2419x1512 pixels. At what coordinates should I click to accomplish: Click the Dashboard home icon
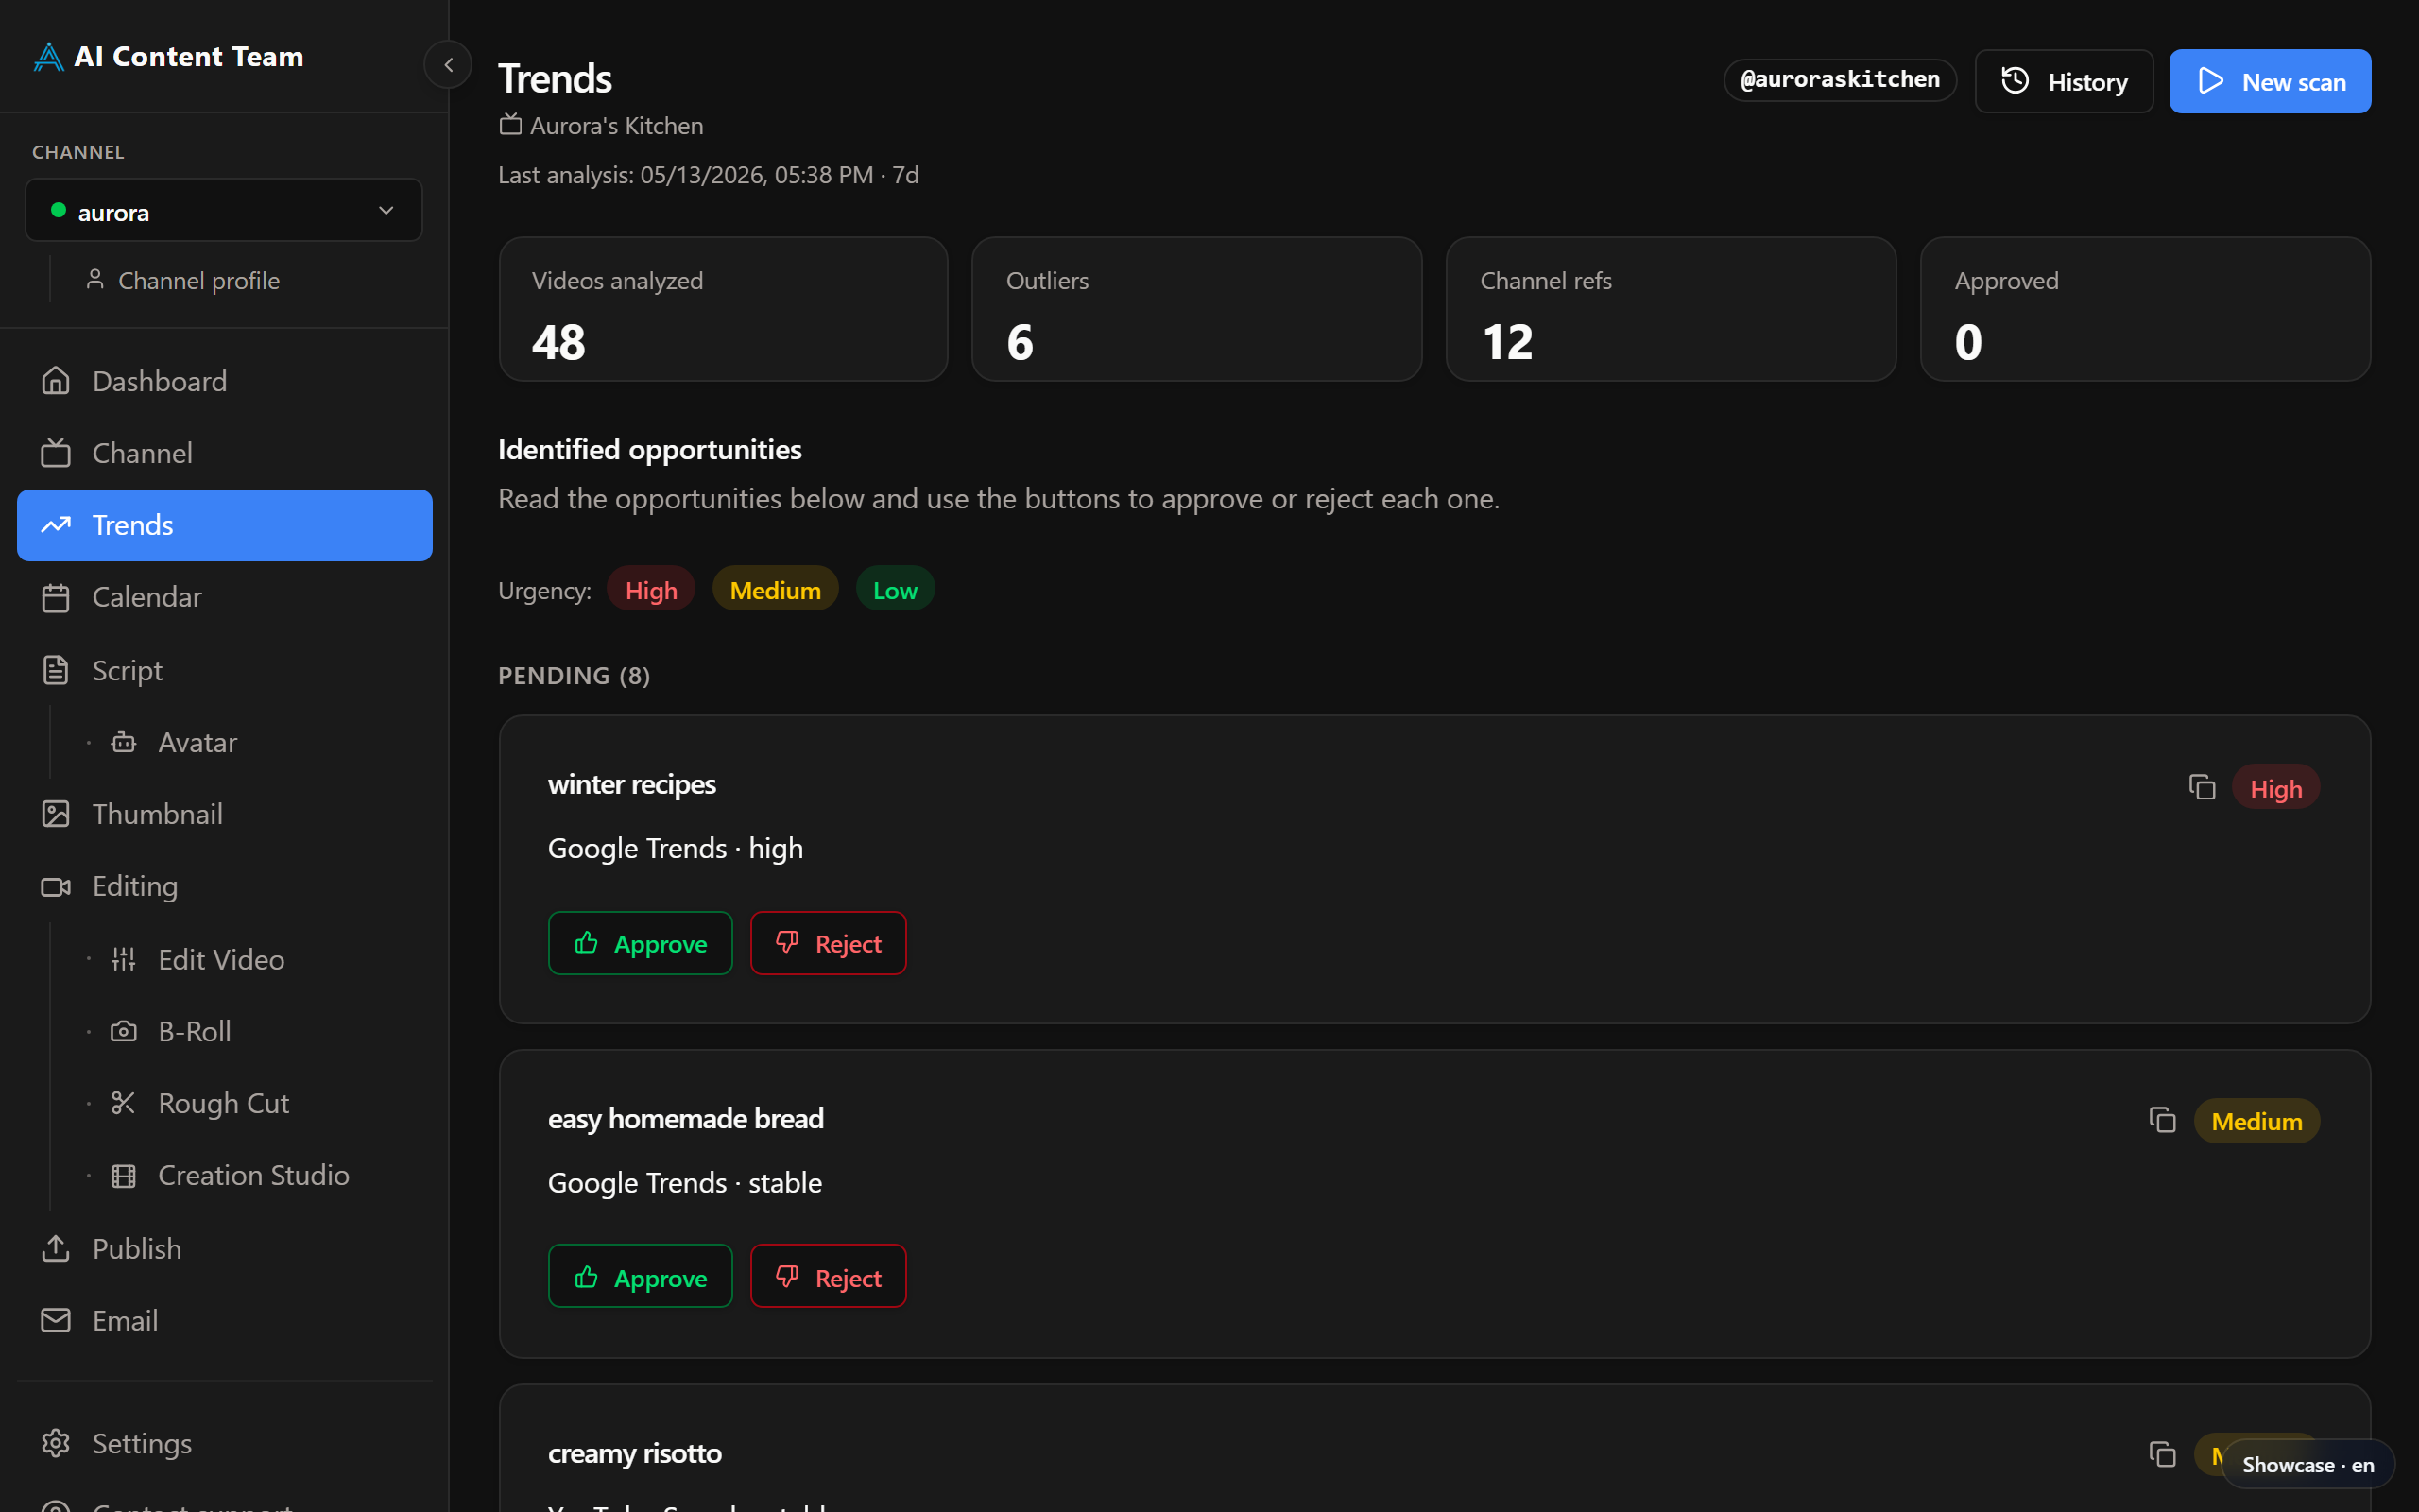(56, 381)
